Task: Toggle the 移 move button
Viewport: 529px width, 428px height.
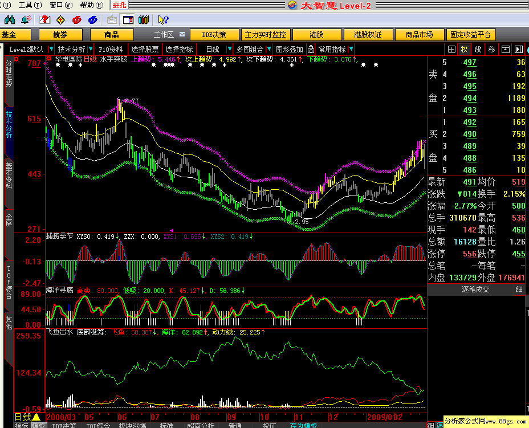Action: 491,49
